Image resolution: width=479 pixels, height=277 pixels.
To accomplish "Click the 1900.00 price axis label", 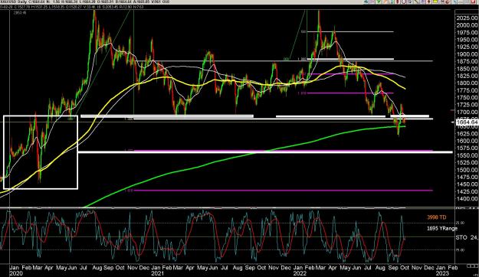I will [x=467, y=54].
